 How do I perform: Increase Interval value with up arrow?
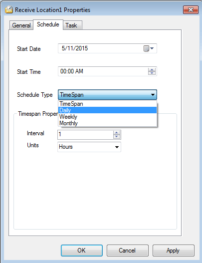click(x=117, y=133)
